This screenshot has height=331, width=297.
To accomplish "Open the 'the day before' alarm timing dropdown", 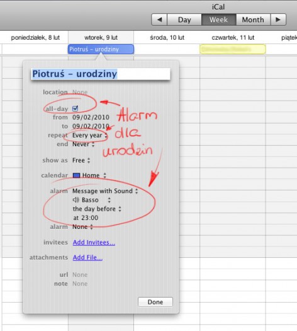I will coord(97,209).
